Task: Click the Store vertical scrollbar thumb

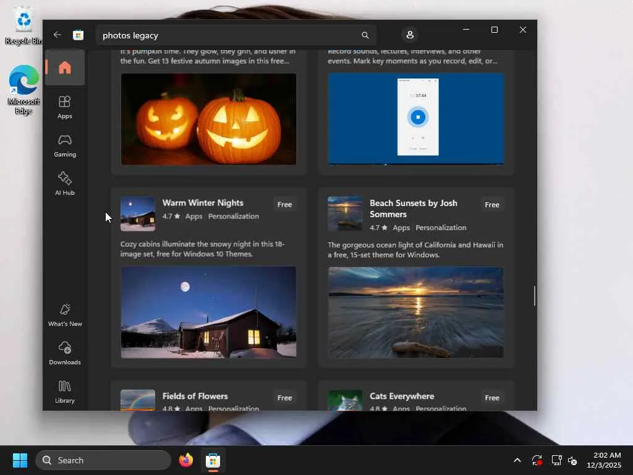Action: pyautogui.click(x=535, y=296)
